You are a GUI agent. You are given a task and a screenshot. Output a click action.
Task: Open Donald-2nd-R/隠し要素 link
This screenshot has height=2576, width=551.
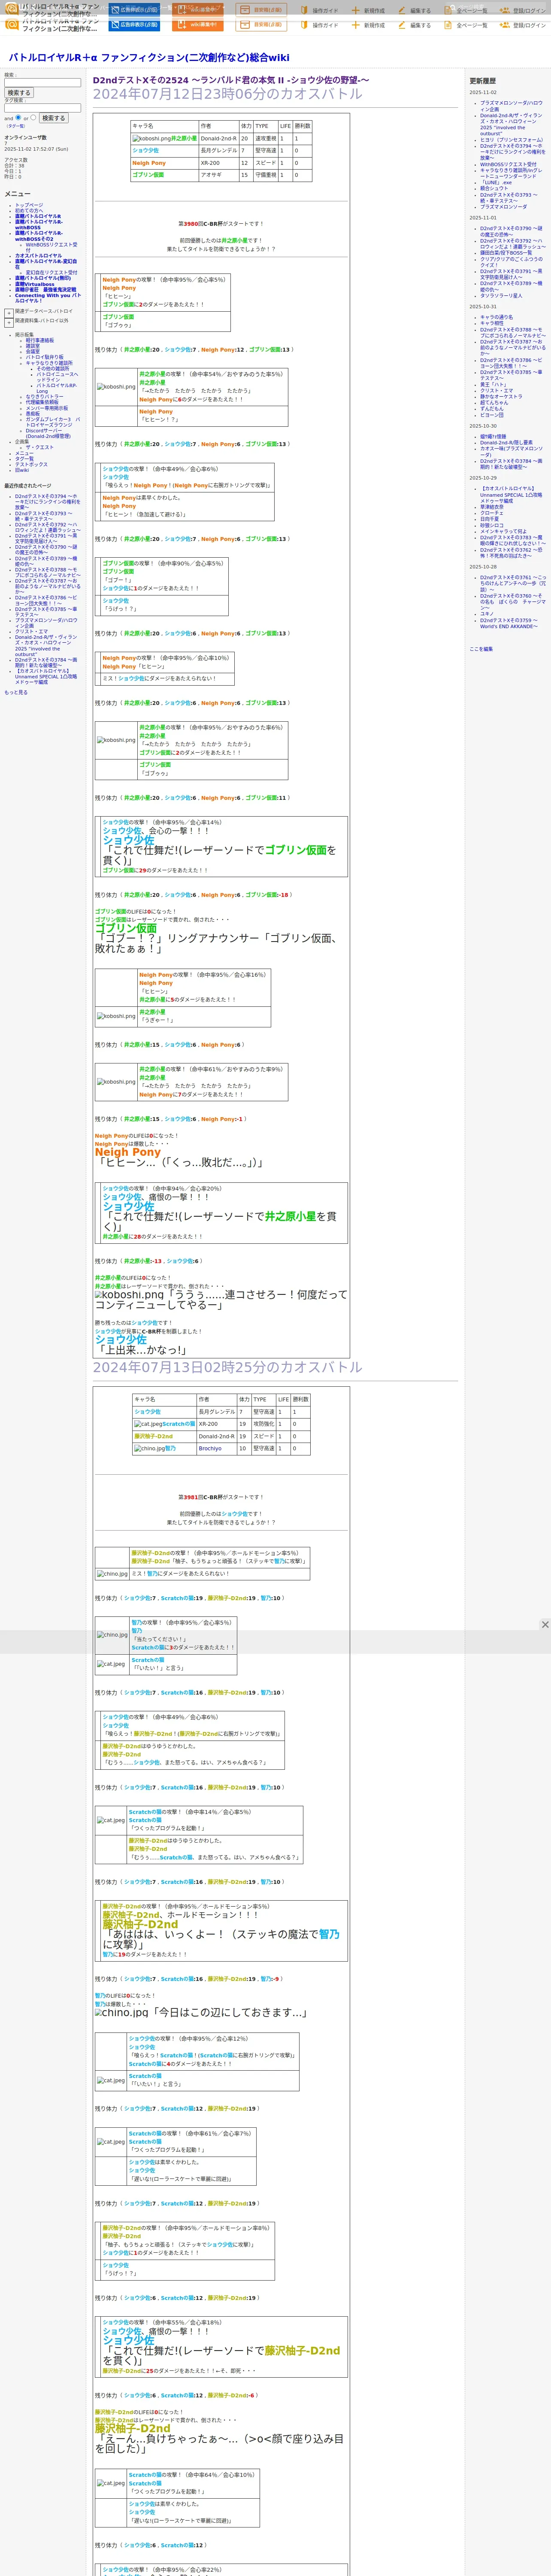point(507,442)
